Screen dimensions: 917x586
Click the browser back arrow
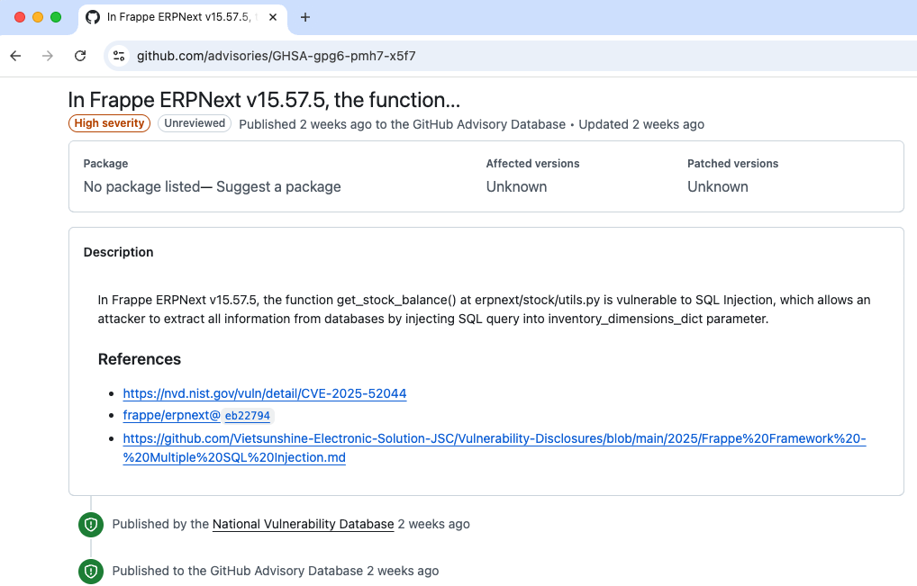pos(15,56)
